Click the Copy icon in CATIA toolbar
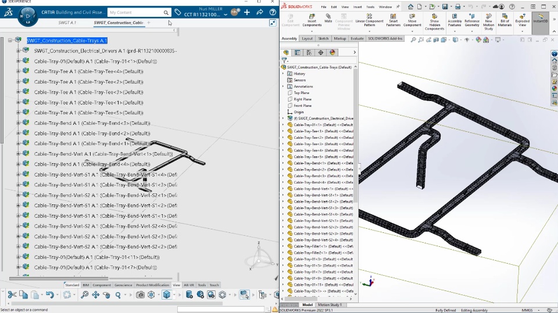Screen dimensions: 558x313 [23, 294]
